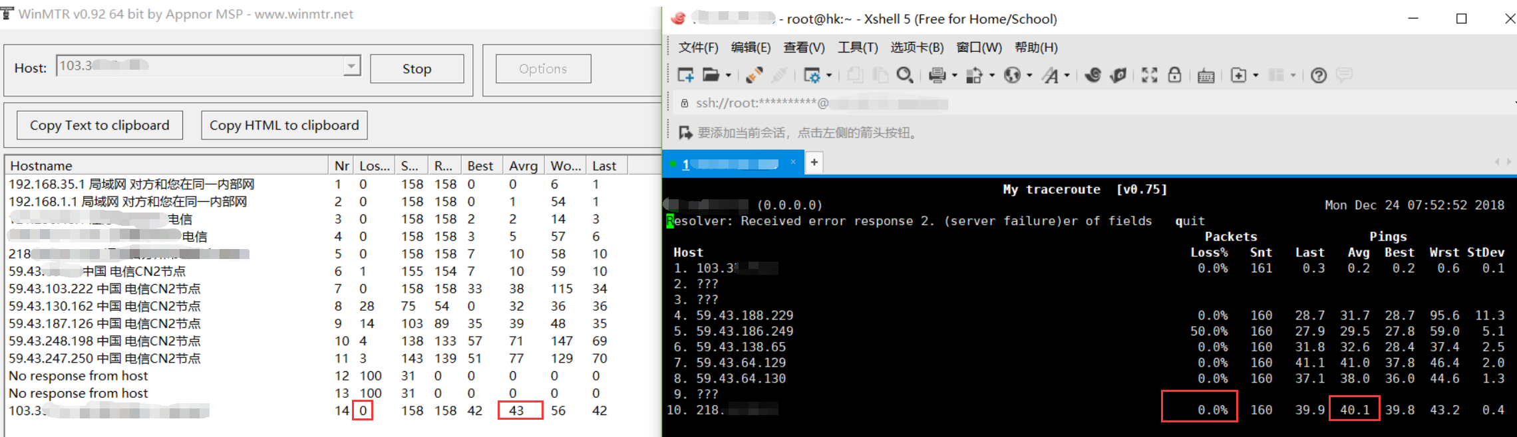Click the speech bubble feedback icon
This screenshot has height=437, width=1517.
pyautogui.click(x=1344, y=75)
